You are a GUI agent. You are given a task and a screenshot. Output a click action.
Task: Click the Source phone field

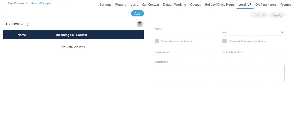tap(186, 53)
